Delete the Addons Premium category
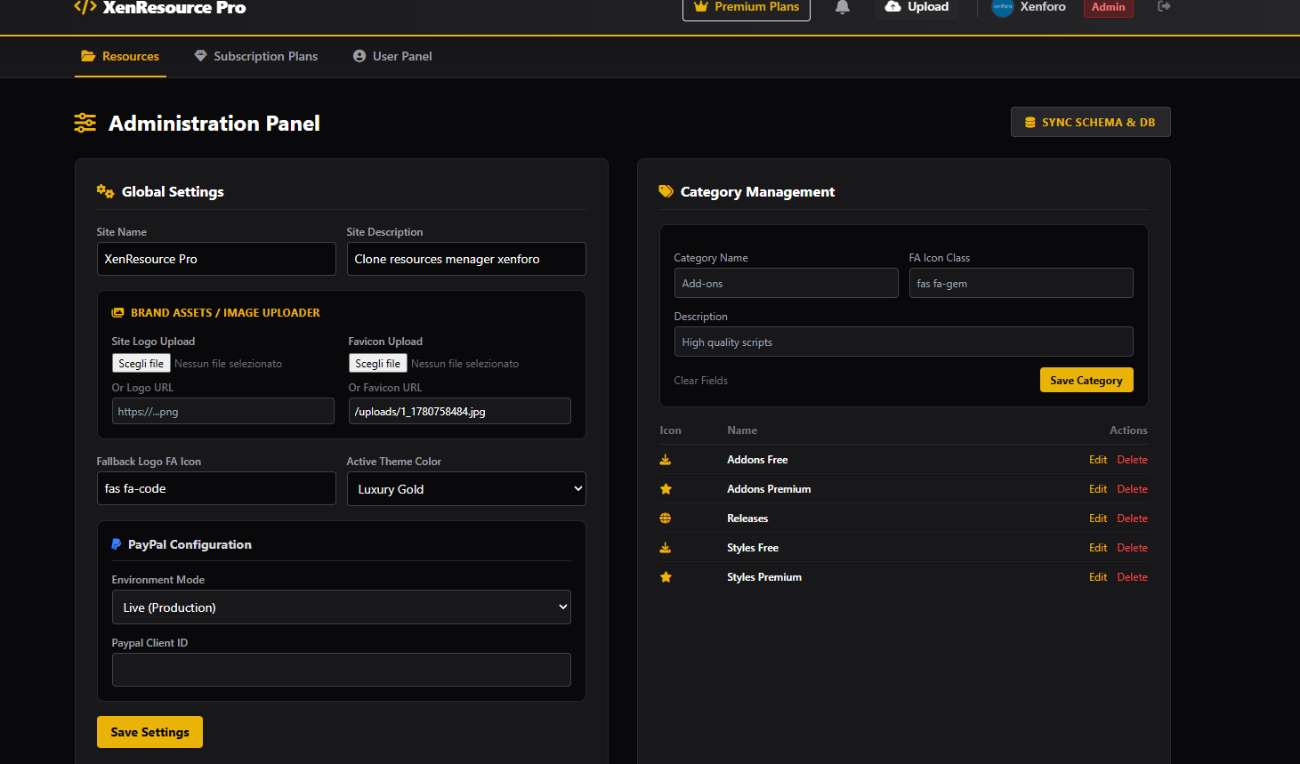Image resolution: width=1300 pixels, height=764 pixels. (1133, 489)
